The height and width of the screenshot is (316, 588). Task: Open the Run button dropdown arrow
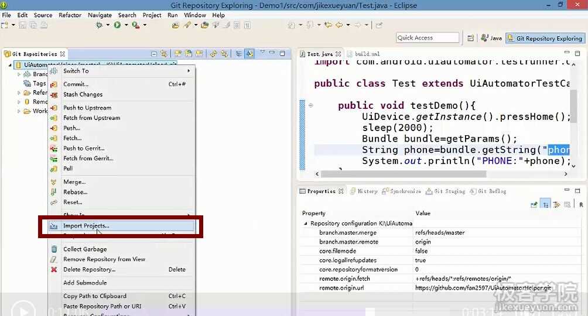[126, 25]
